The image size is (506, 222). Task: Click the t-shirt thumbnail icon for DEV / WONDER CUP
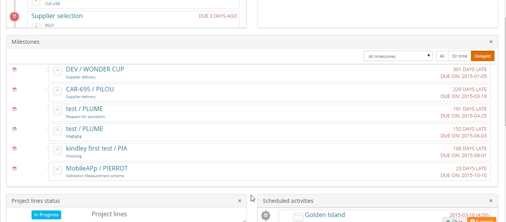(x=57, y=71)
